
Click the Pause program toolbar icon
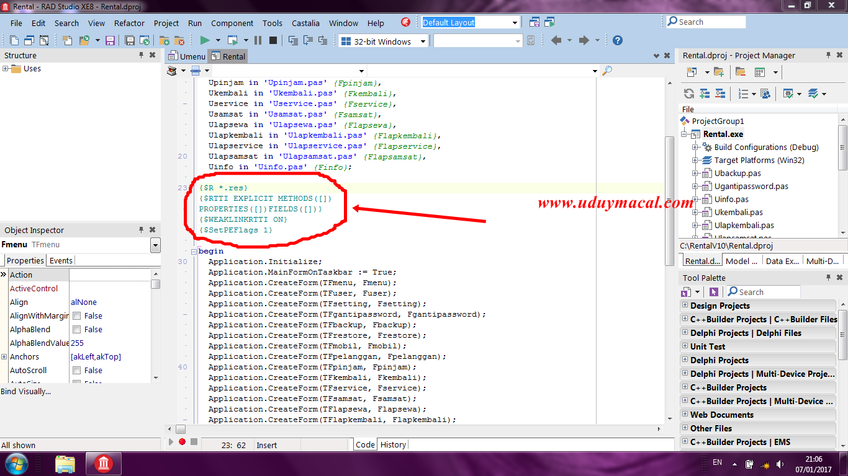(258, 40)
